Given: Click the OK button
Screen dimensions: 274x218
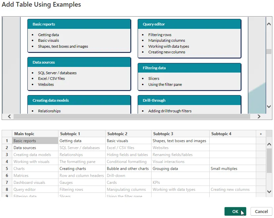Looking at the screenshot, I should tap(235, 211).
